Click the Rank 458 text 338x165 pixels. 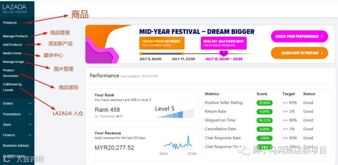pos(107,109)
